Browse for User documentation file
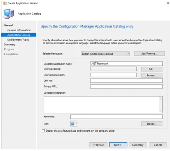170x151 pixels. [152, 75]
